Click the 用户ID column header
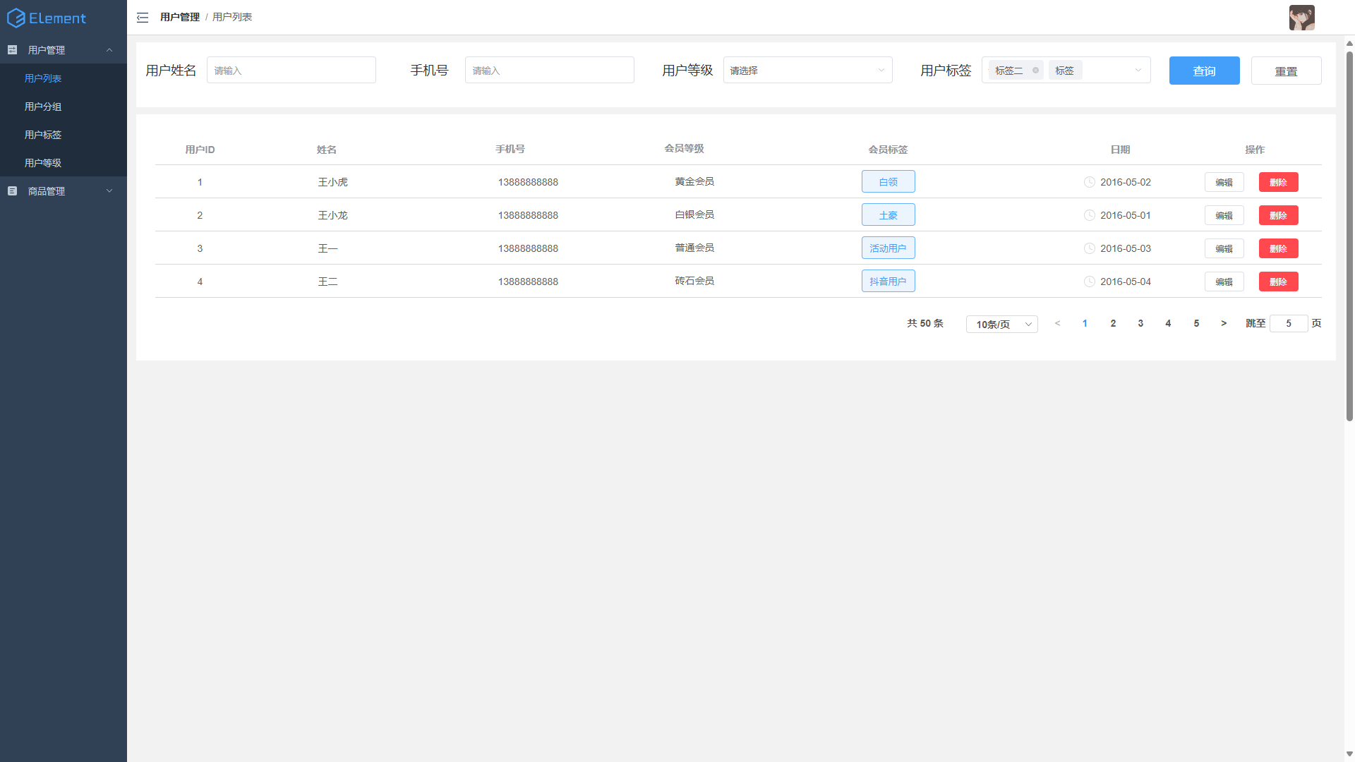This screenshot has width=1355, height=762. pyautogui.click(x=200, y=150)
